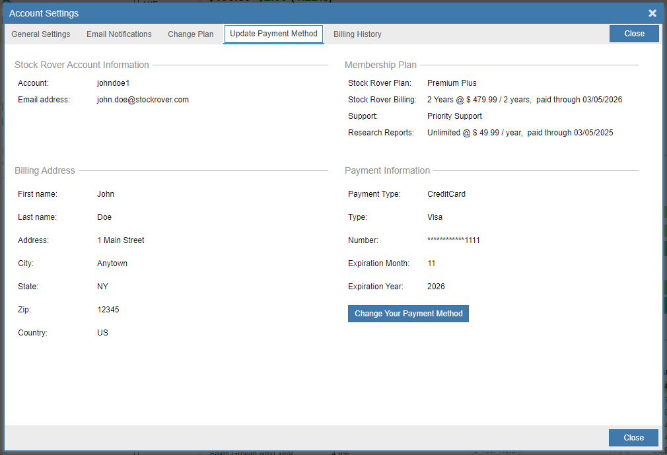Click the Priority Support value
Image resolution: width=667 pixels, height=455 pixels.
tap(454, 116)
